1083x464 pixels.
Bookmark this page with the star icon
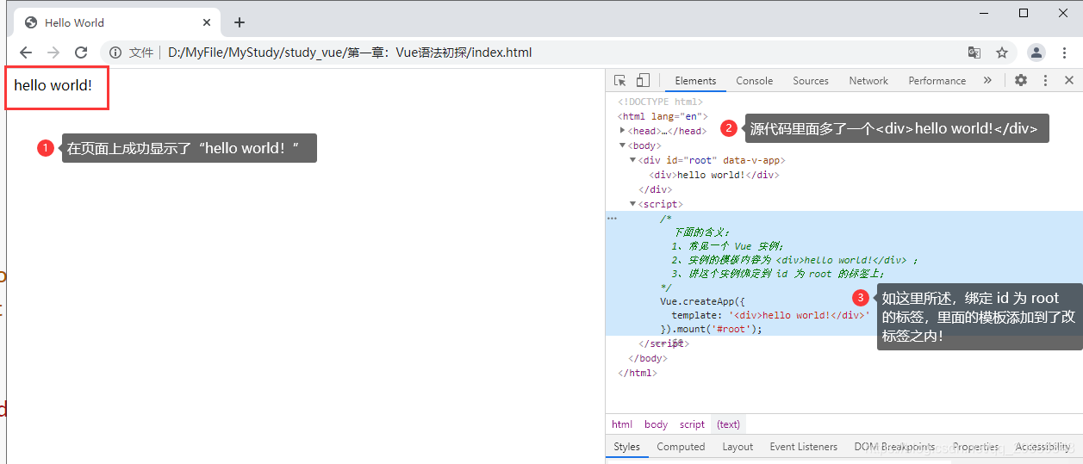tap(1002, 53)
